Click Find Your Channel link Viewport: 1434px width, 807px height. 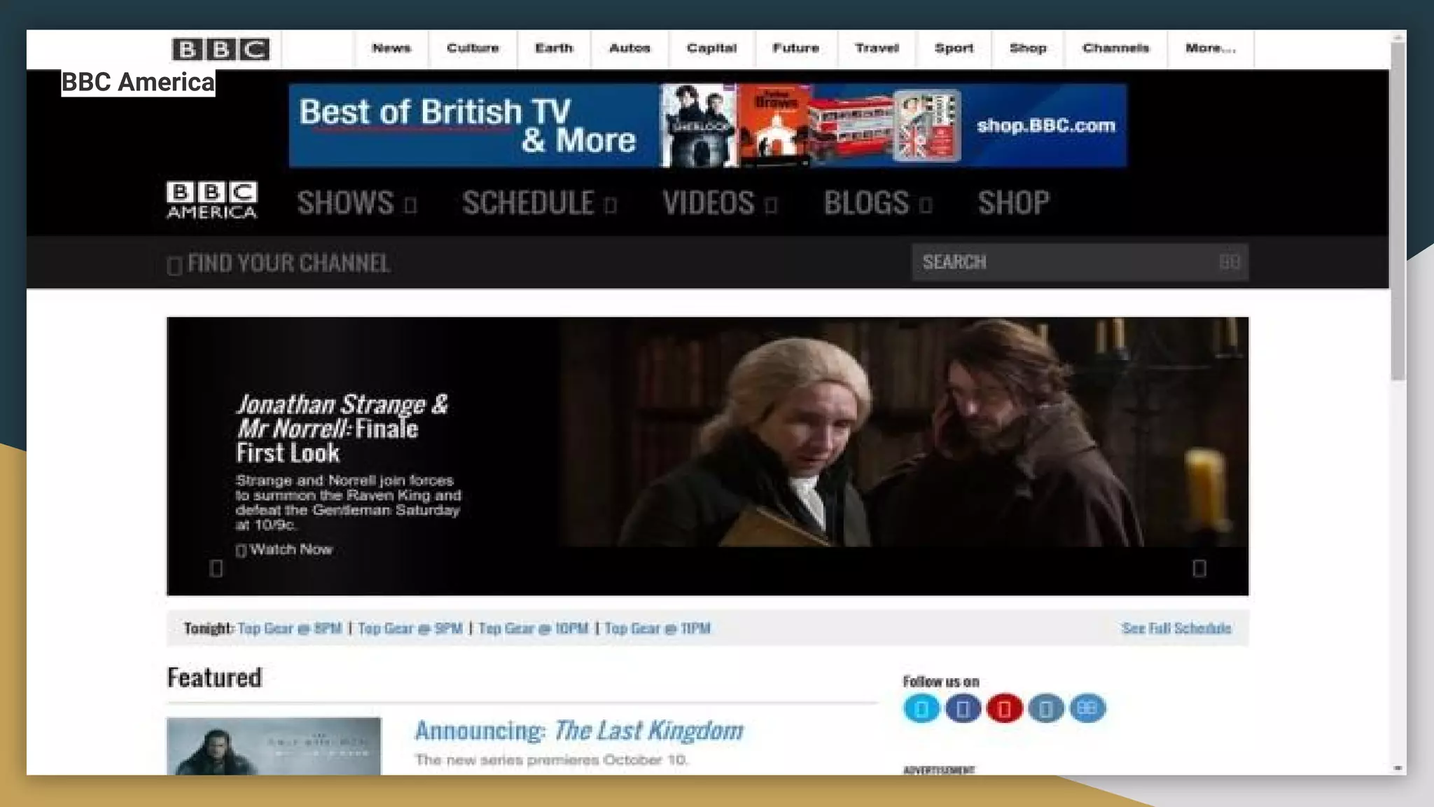tap(288, 263)
